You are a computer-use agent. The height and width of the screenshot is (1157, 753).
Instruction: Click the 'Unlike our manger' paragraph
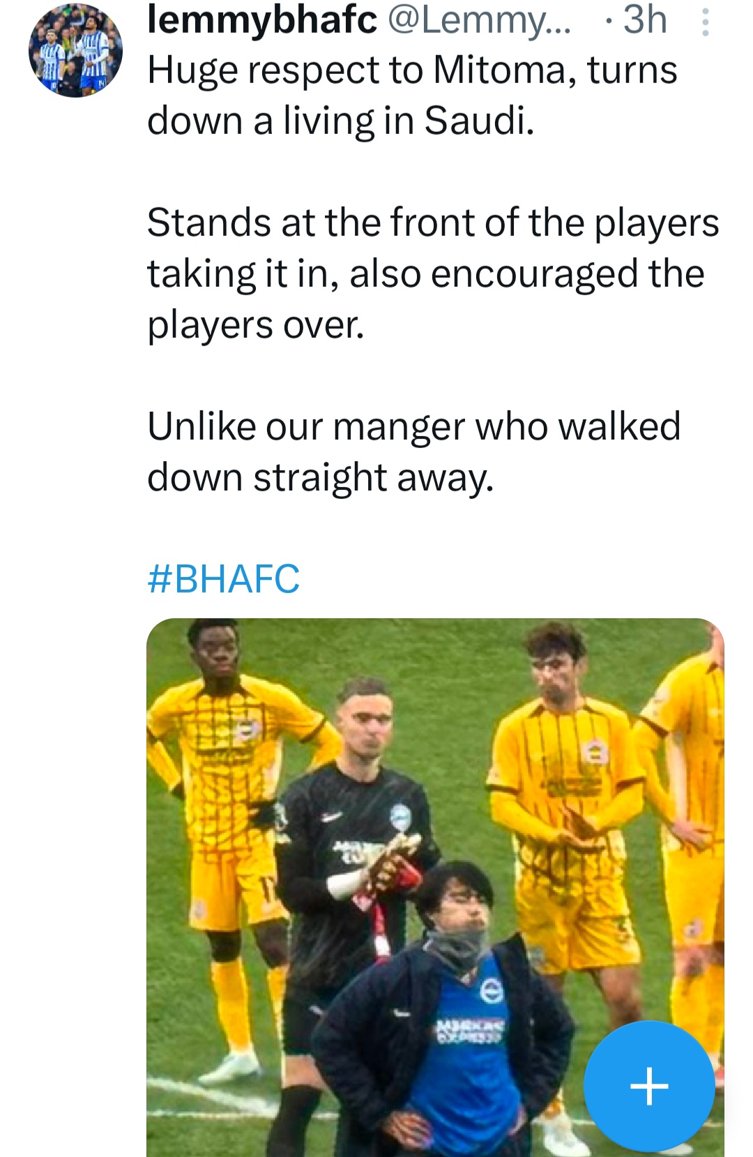(x=414, y=451)
